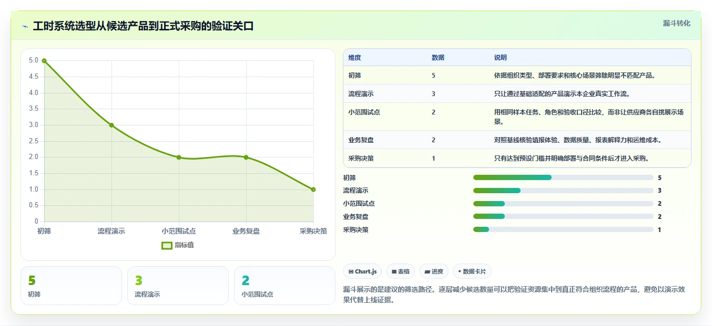Click the 采购决策 x-axis label on chart
Screen dimensions: 712x326
tap(313, 231)
